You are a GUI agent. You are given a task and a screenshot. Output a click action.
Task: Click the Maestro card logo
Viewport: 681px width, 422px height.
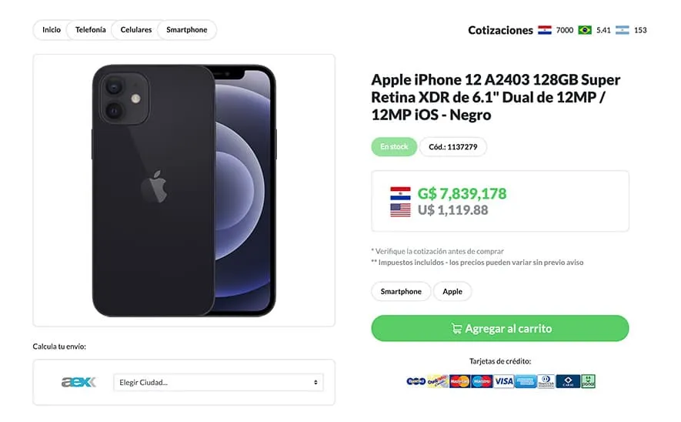(x=482, y=381)
